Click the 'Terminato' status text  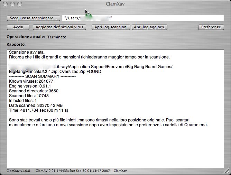[x=57, y=37]
